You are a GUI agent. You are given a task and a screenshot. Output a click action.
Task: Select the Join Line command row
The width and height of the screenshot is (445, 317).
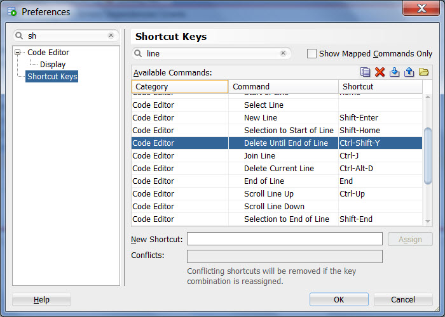point(259,156)
